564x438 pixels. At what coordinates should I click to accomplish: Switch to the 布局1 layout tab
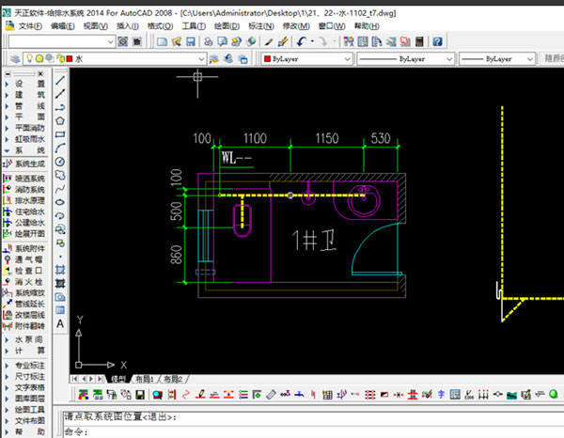click(x=144, y=378)
